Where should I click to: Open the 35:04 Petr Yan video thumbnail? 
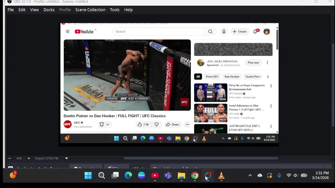211,93
